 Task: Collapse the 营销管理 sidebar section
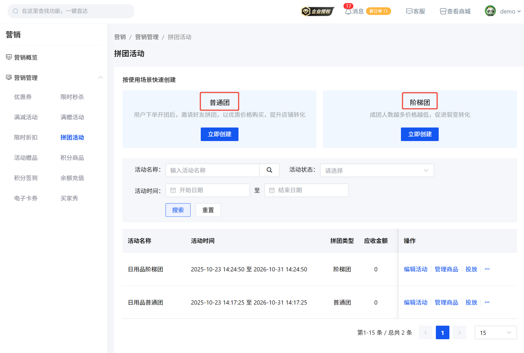(x=100, y=78)
